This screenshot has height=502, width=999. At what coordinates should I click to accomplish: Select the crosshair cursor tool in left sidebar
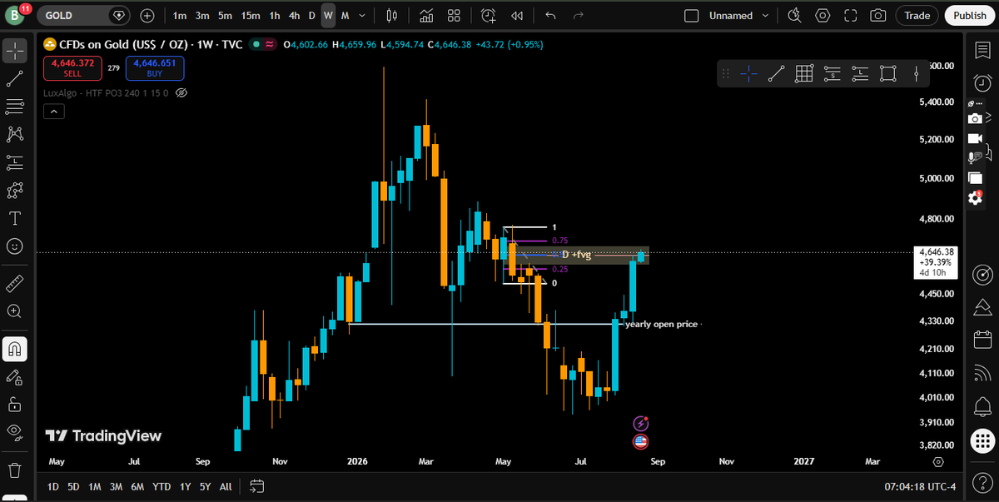(x=14, y=51)
